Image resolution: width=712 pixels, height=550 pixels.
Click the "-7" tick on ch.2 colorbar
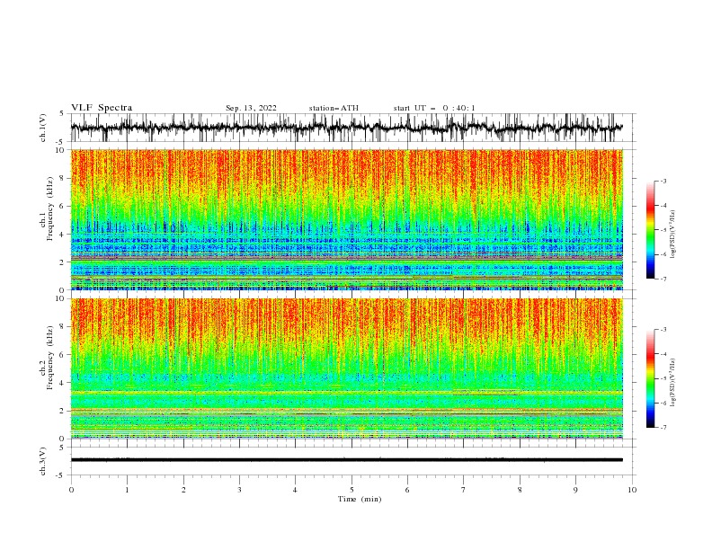tap(663, 428)
